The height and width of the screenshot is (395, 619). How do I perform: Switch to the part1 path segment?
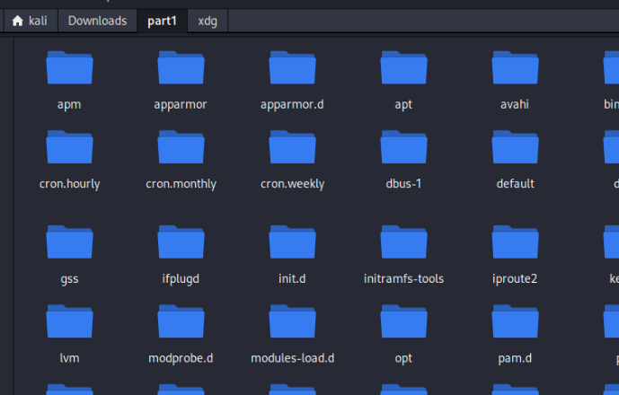162,21
